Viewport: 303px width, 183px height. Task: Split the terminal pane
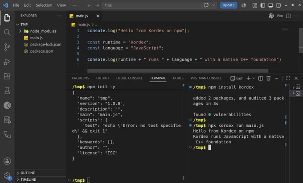(261, 78)
